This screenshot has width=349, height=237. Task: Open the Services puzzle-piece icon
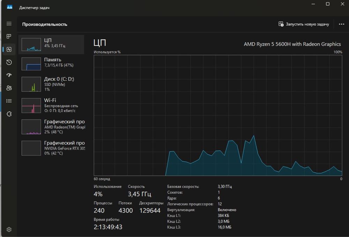click(9, 114)
